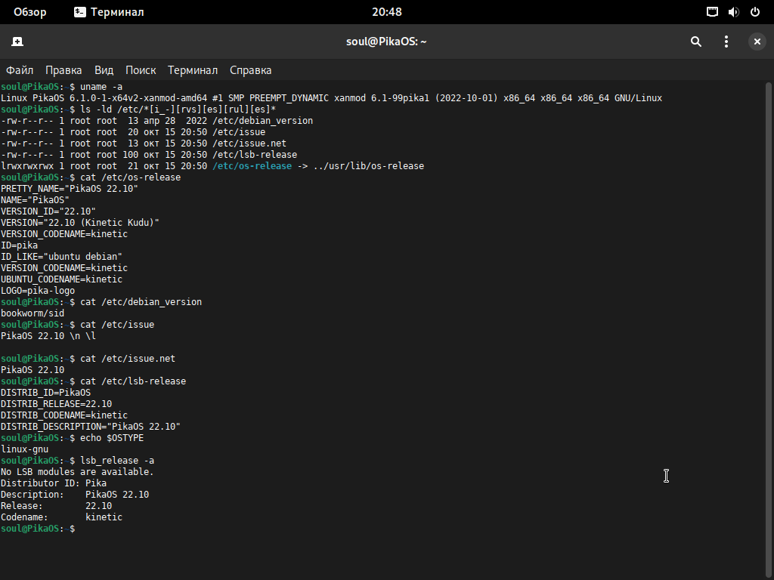Open the Файл menu
Image resolution: width=774 pixels, height=580 pixels.
point(20,70)
